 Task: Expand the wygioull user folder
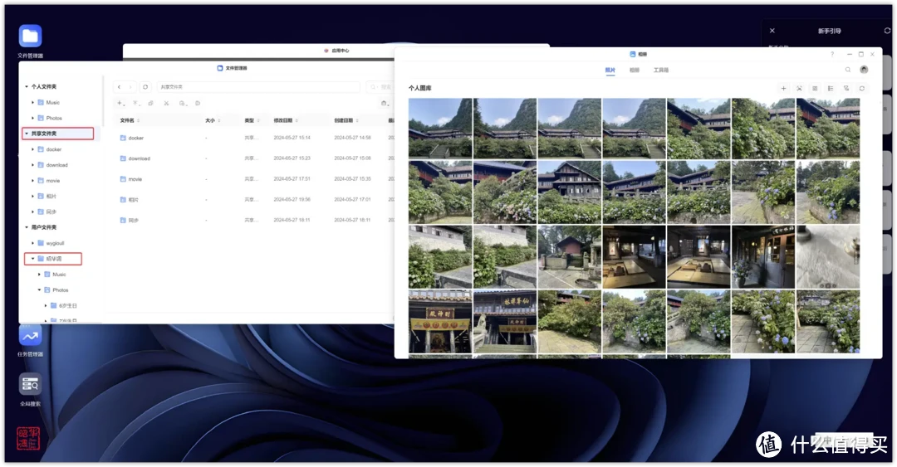click(x=33, y=243)
